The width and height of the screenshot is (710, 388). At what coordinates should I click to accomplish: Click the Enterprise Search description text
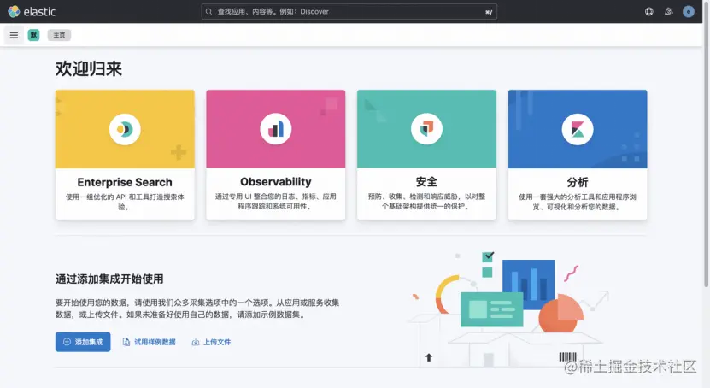tap(125, 202)
